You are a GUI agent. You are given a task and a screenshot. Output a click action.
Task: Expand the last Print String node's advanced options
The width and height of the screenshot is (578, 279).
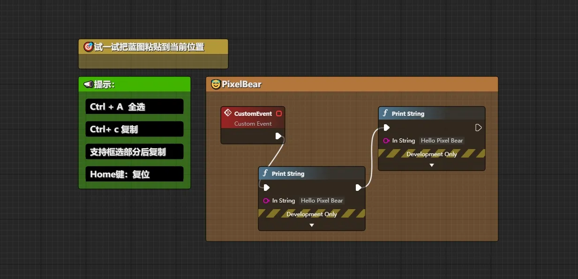coord(432,165)
